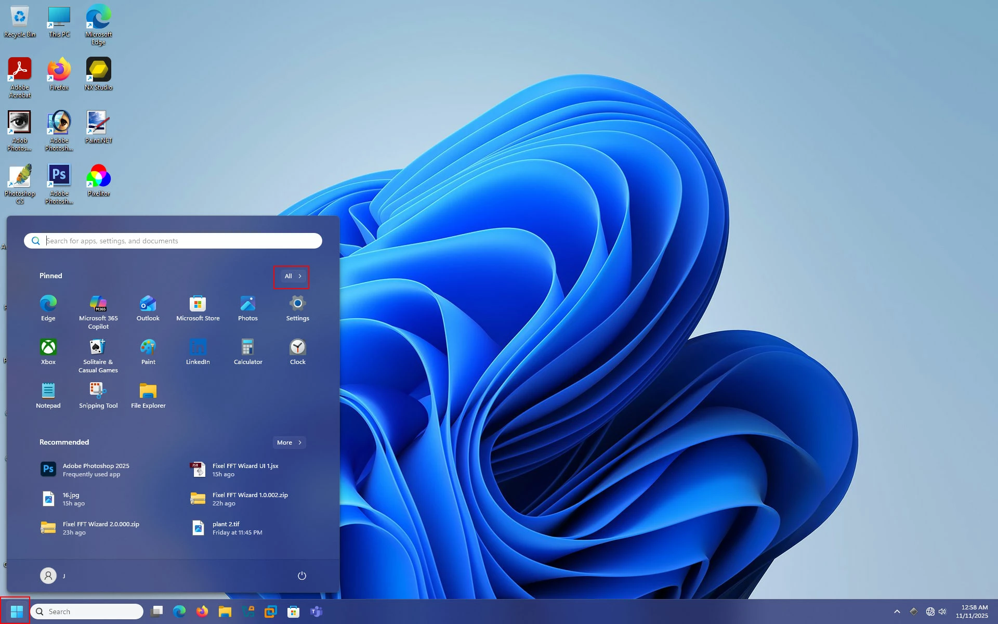
Task: Expand the All apps list
Action: [x=293, y=276]
